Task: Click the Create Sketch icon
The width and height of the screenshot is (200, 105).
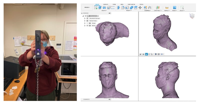Action: pyautogui.click(x=96, y=7)
